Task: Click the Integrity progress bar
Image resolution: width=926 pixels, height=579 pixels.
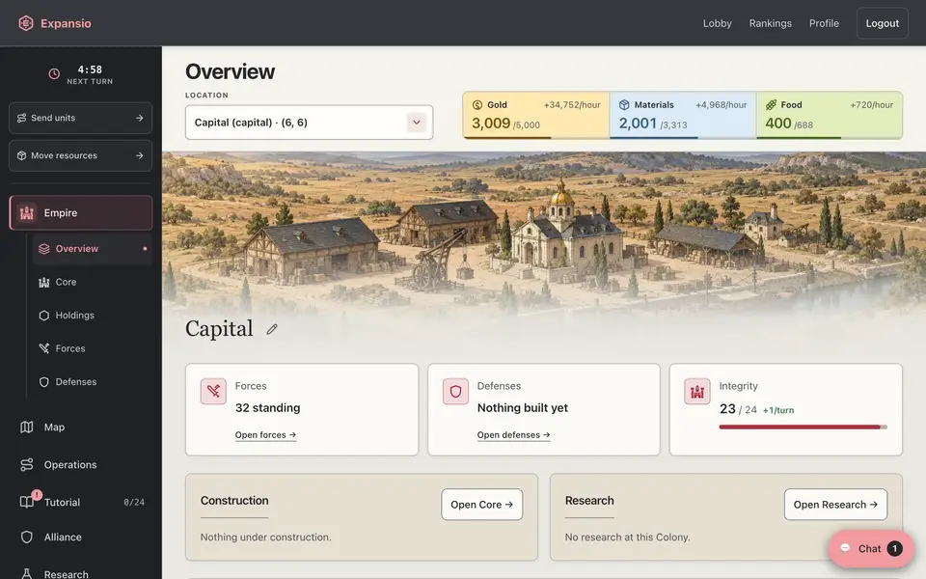Action: pyautogui.click(x=803, y=427)
